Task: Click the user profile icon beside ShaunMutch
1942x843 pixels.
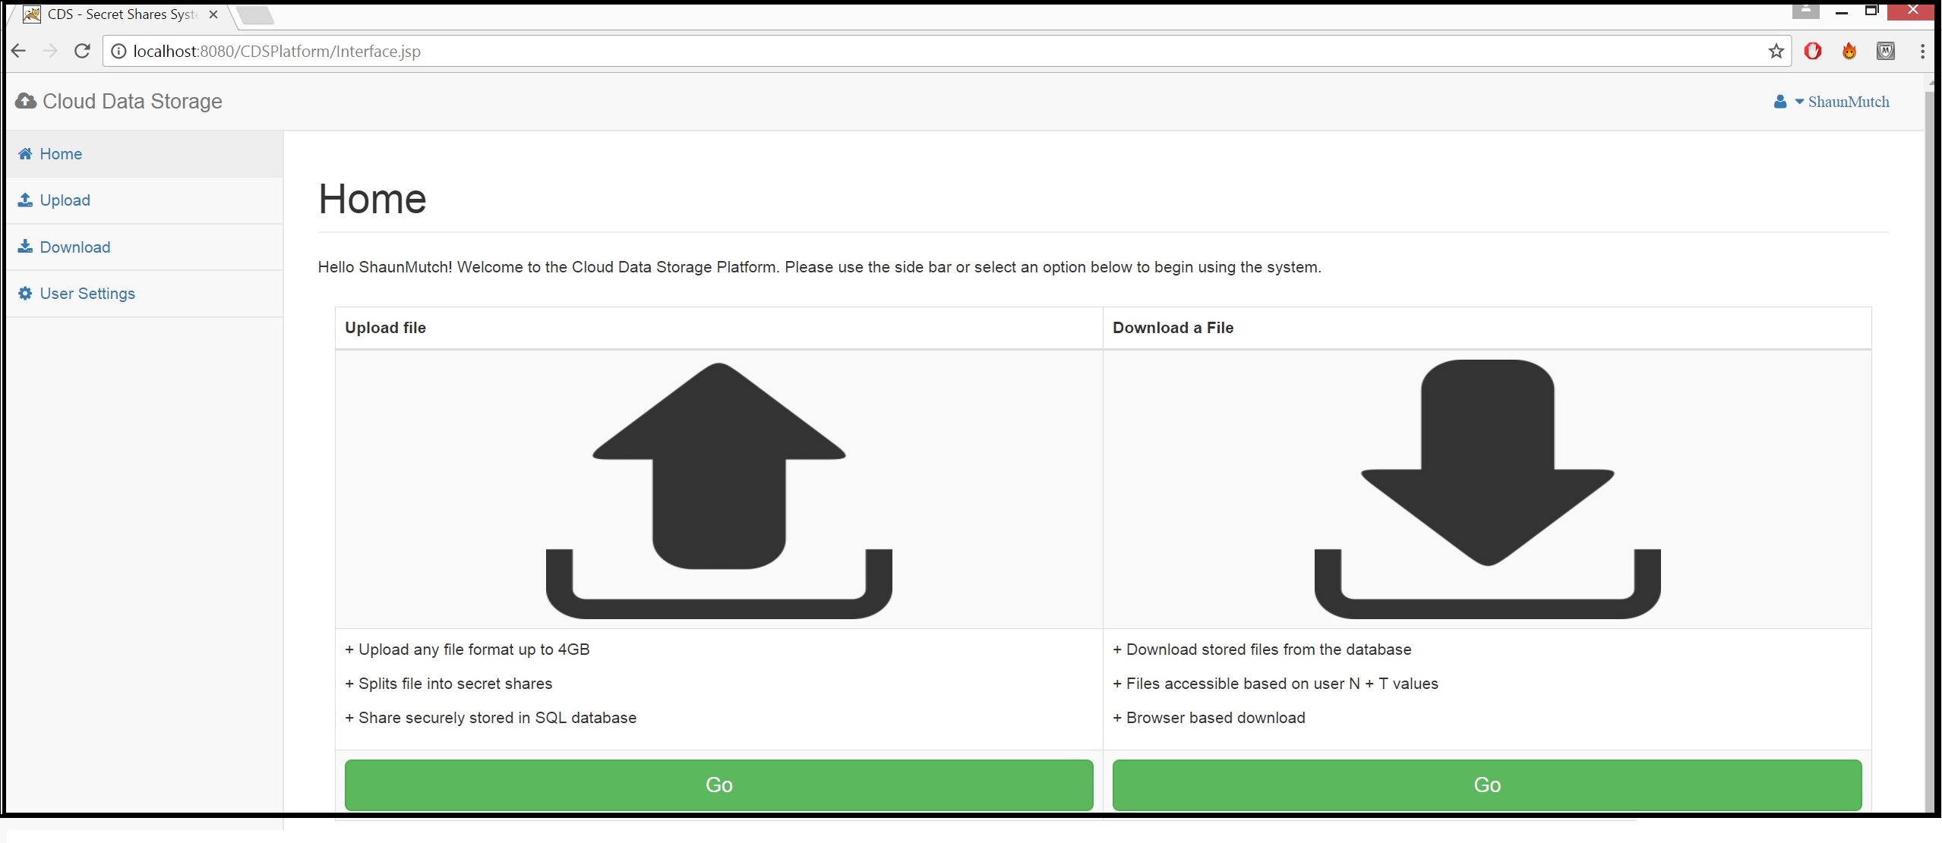Action: coord(1780,101)
